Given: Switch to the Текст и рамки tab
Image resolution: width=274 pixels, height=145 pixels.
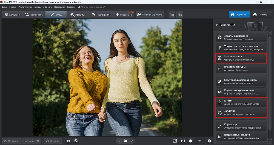Looking at the screenshot, I should click(x=101, y=14).
